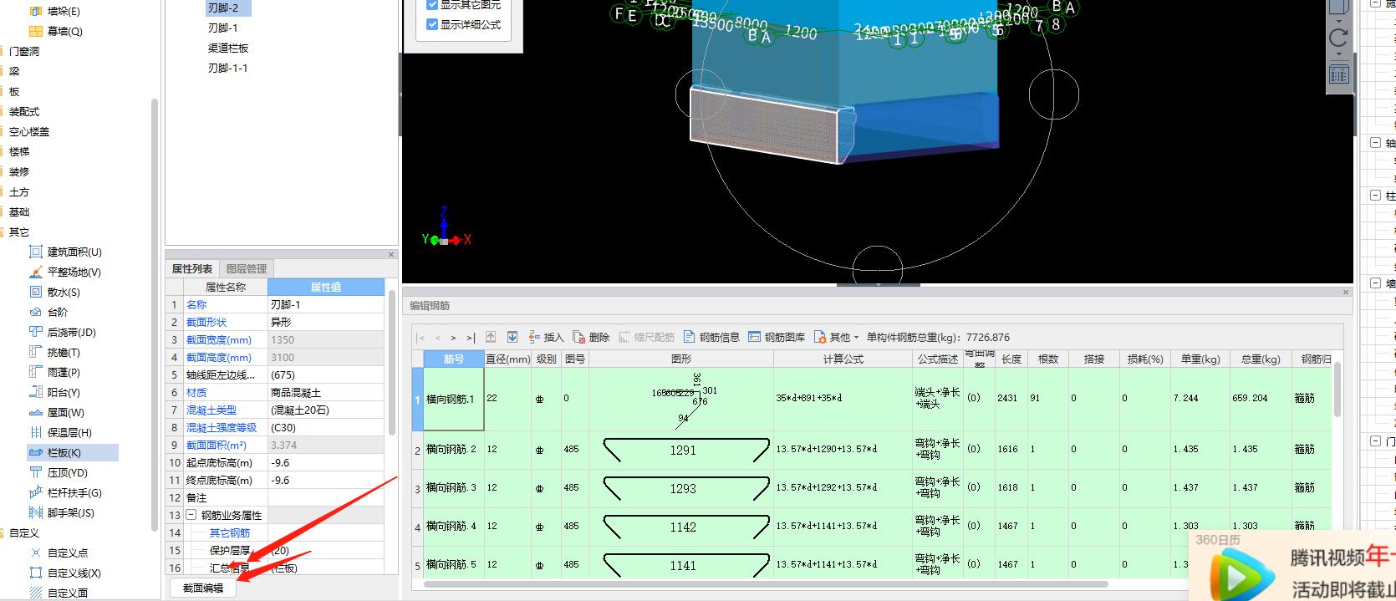Select 渠道栏板 in component list
1396x601 pixels.
coord(228,48)
